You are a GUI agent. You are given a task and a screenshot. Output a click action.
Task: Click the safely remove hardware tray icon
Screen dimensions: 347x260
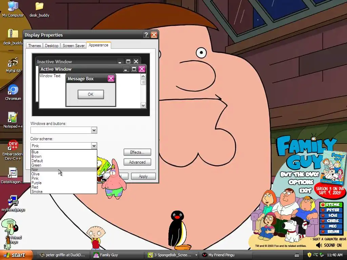322,255
